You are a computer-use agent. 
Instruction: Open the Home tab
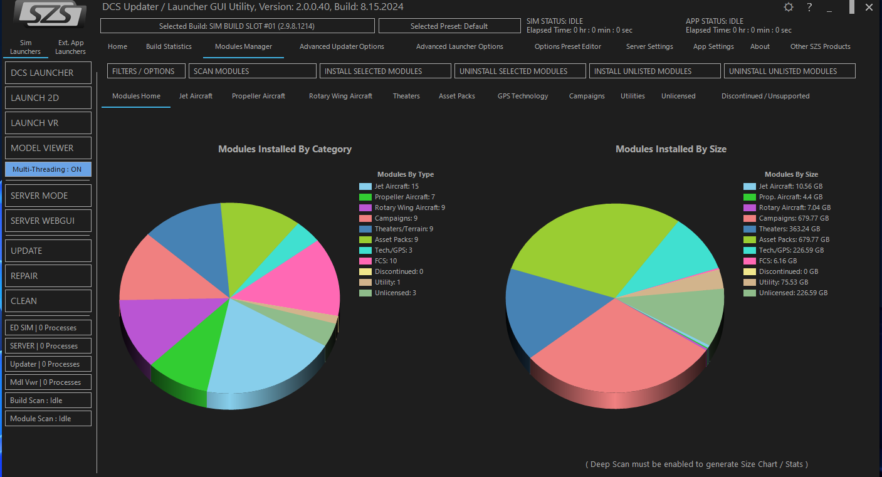tap(117, 46)
